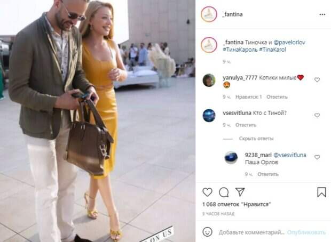This screenshot has width=331, height=242.
Task: Reply to yanulya_7777 via Ответить
Action: pos(277,97)
